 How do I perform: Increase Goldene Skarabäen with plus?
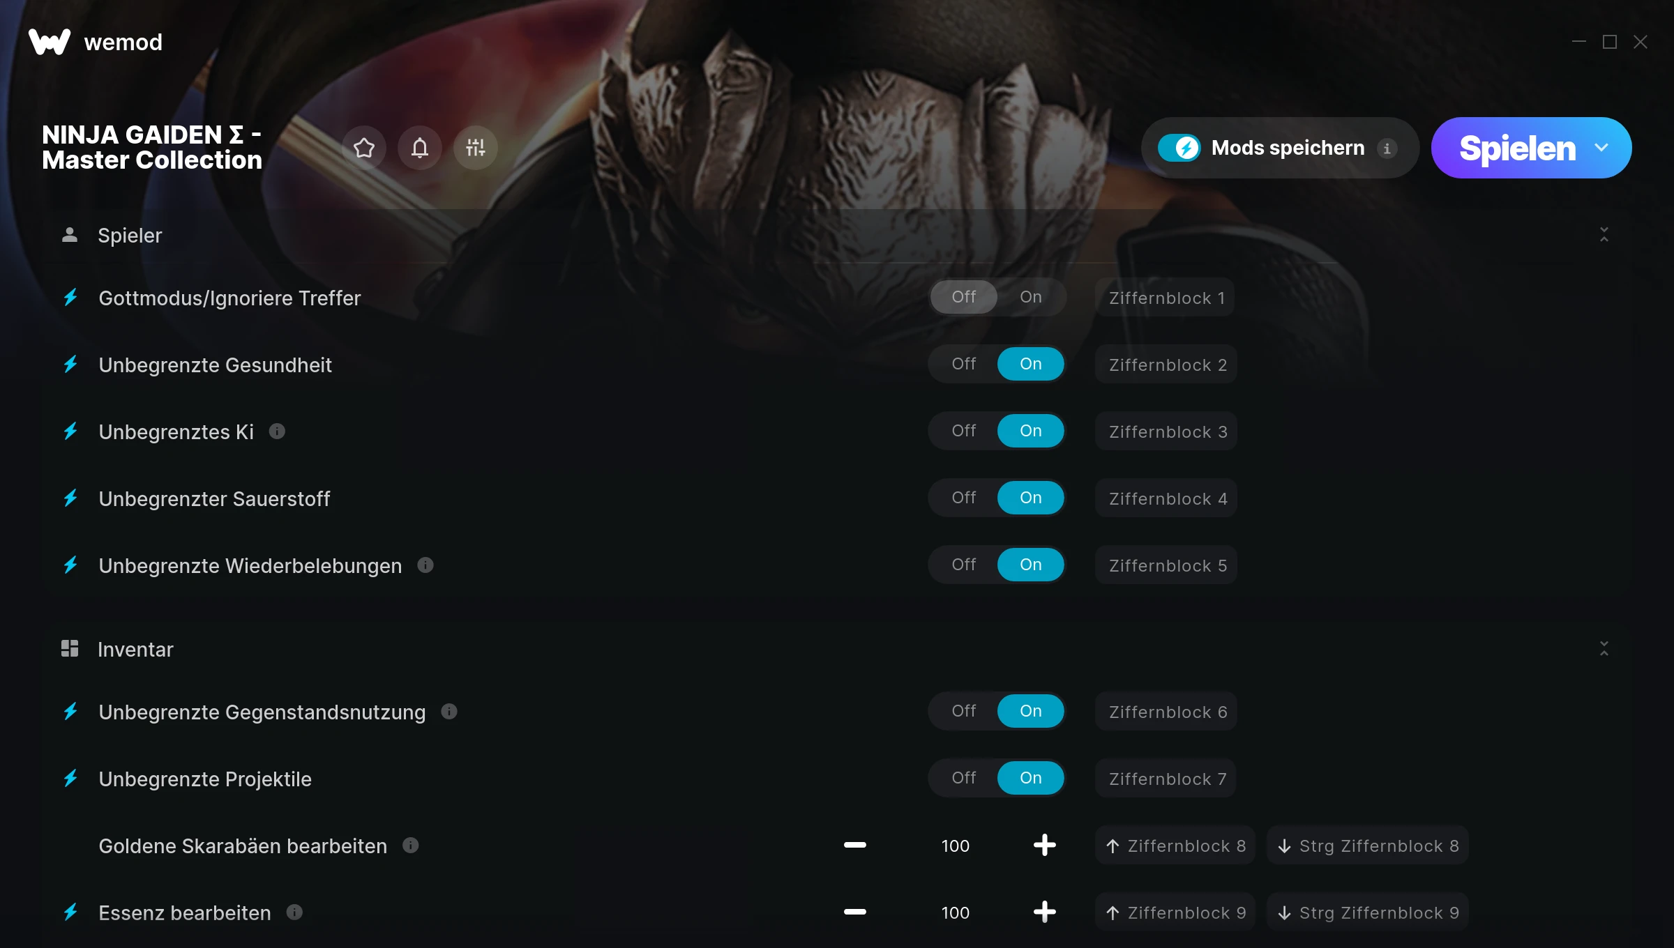(1045, 846)
